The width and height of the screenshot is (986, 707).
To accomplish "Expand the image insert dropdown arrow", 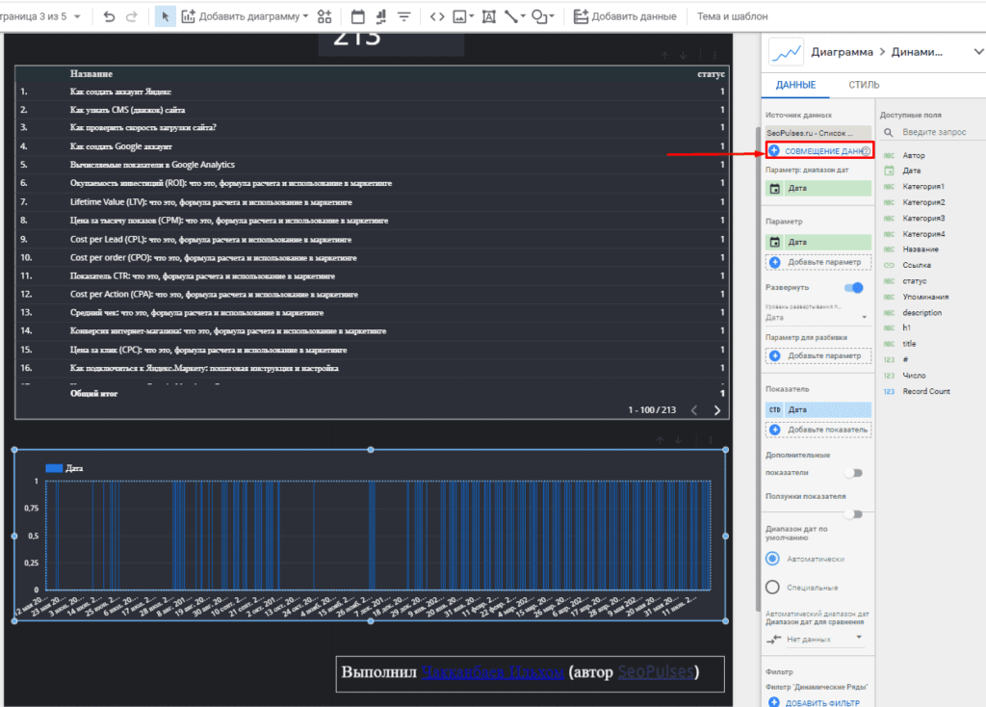I will tap(471, 16).
